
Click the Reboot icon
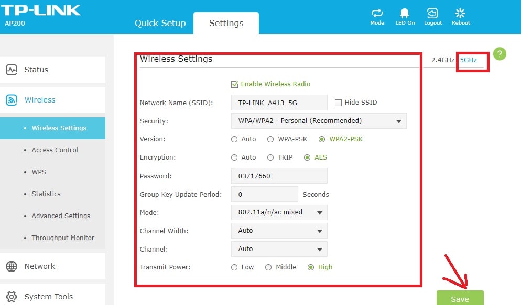pos(461,14)
